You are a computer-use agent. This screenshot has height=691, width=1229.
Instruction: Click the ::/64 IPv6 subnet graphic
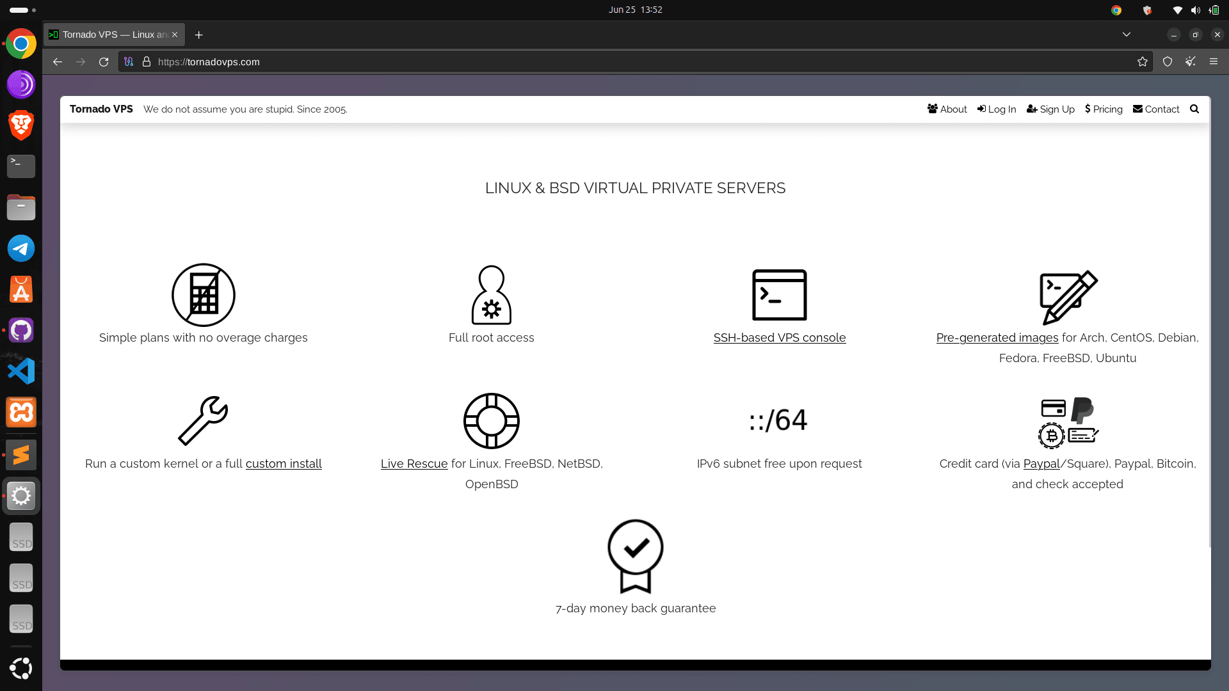click(x=778, y=421)
